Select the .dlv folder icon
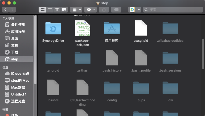Viewport: 205px width, 116px height. (x=170, y=88)
